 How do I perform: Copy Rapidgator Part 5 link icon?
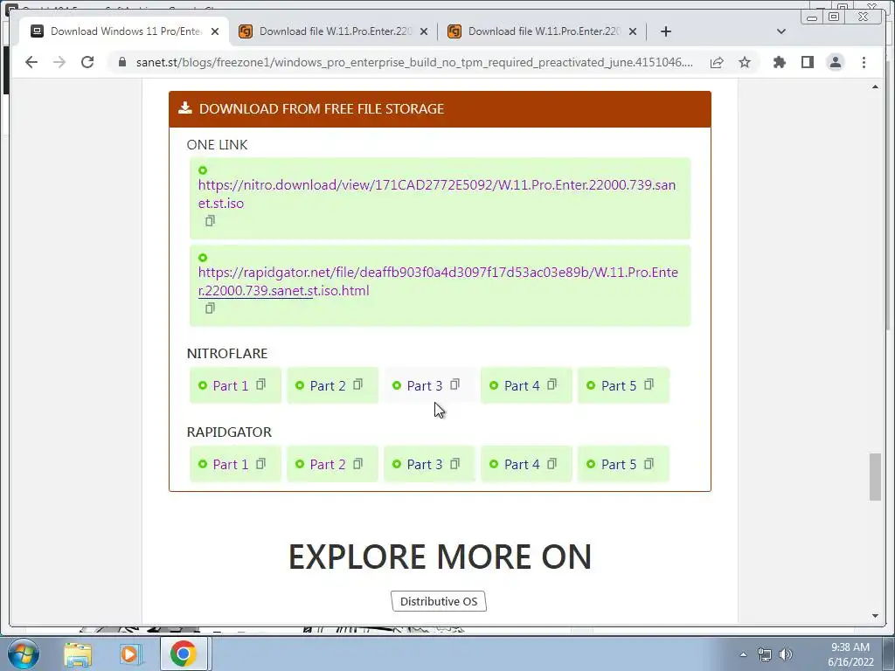pyautogui.click(x=649, y=464)
